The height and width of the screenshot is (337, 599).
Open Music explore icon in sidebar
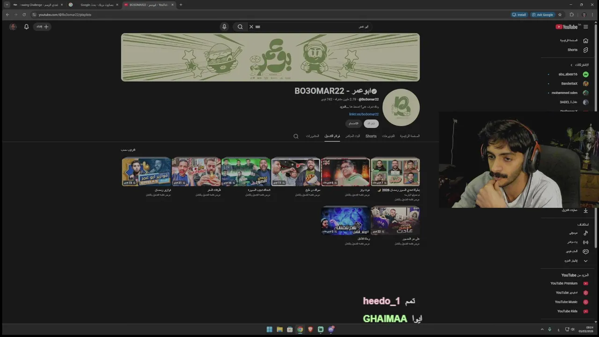[585, 233]
